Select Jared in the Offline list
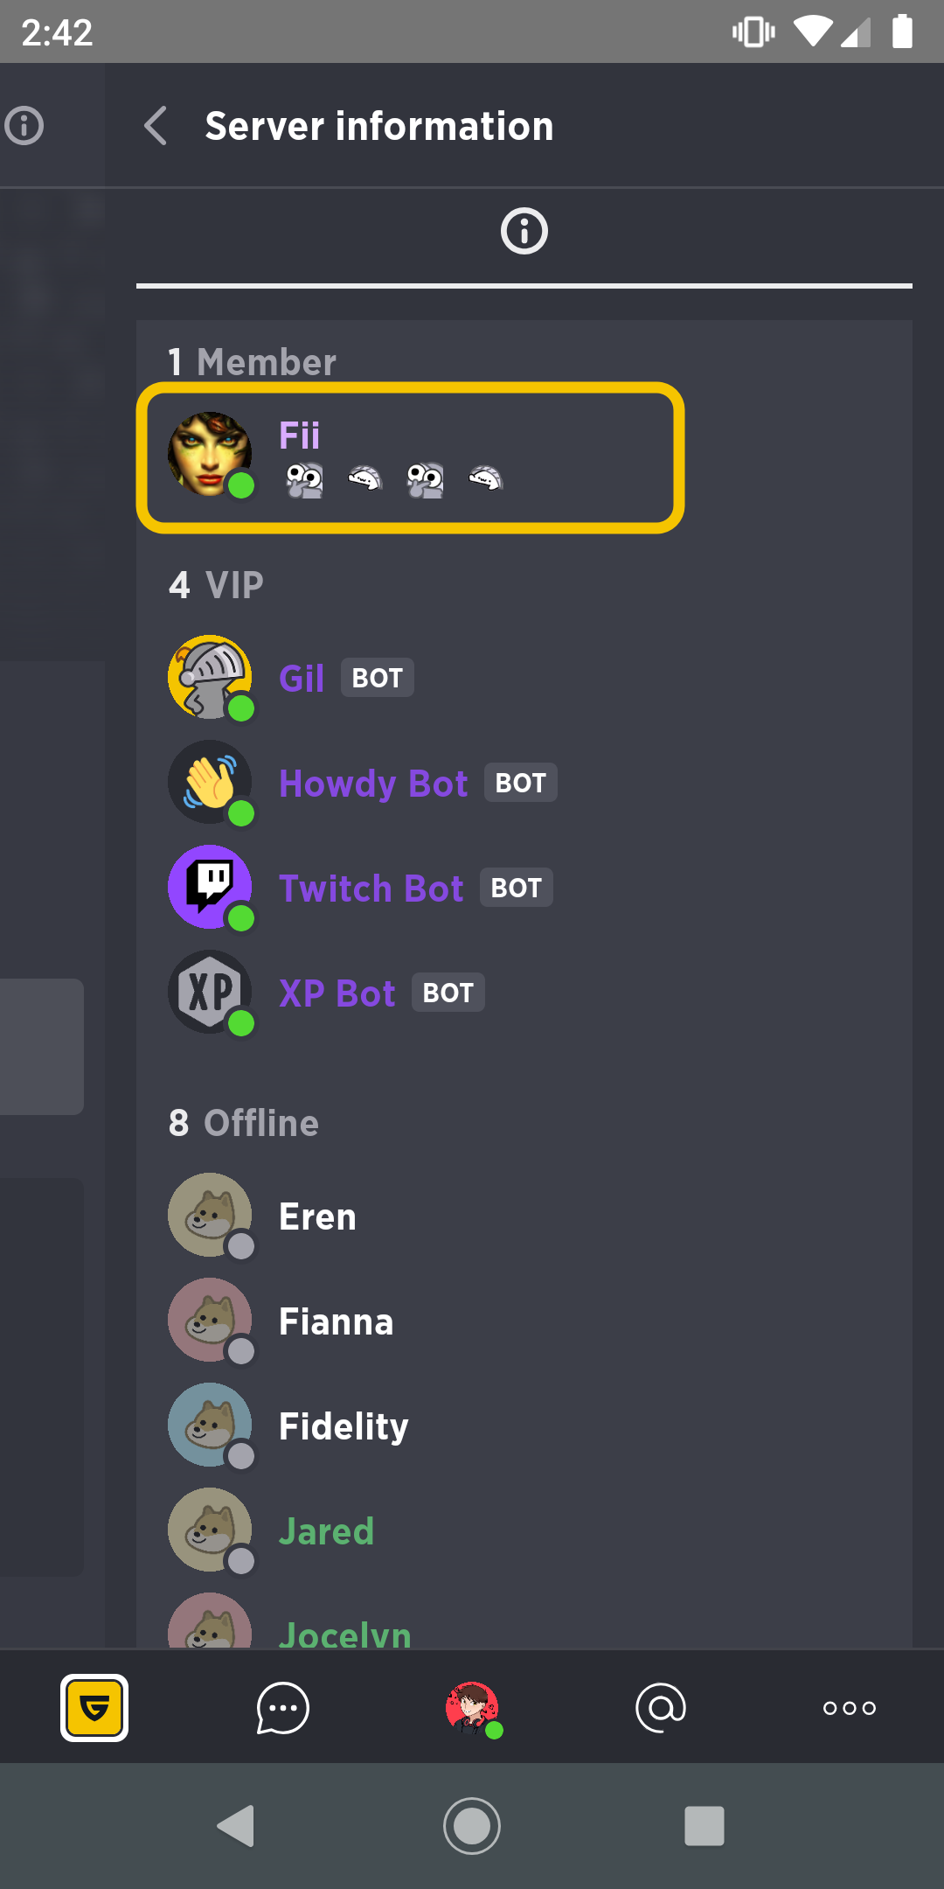The image size is (944, 1889). [x=524, y=1530]
